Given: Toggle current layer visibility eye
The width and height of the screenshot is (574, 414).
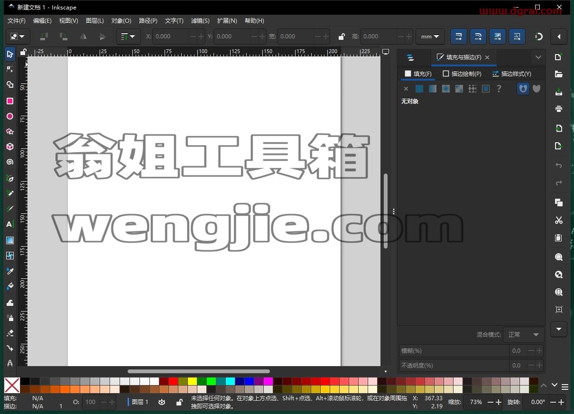Looking at the screenshot, I should click(x=162, y=402).
